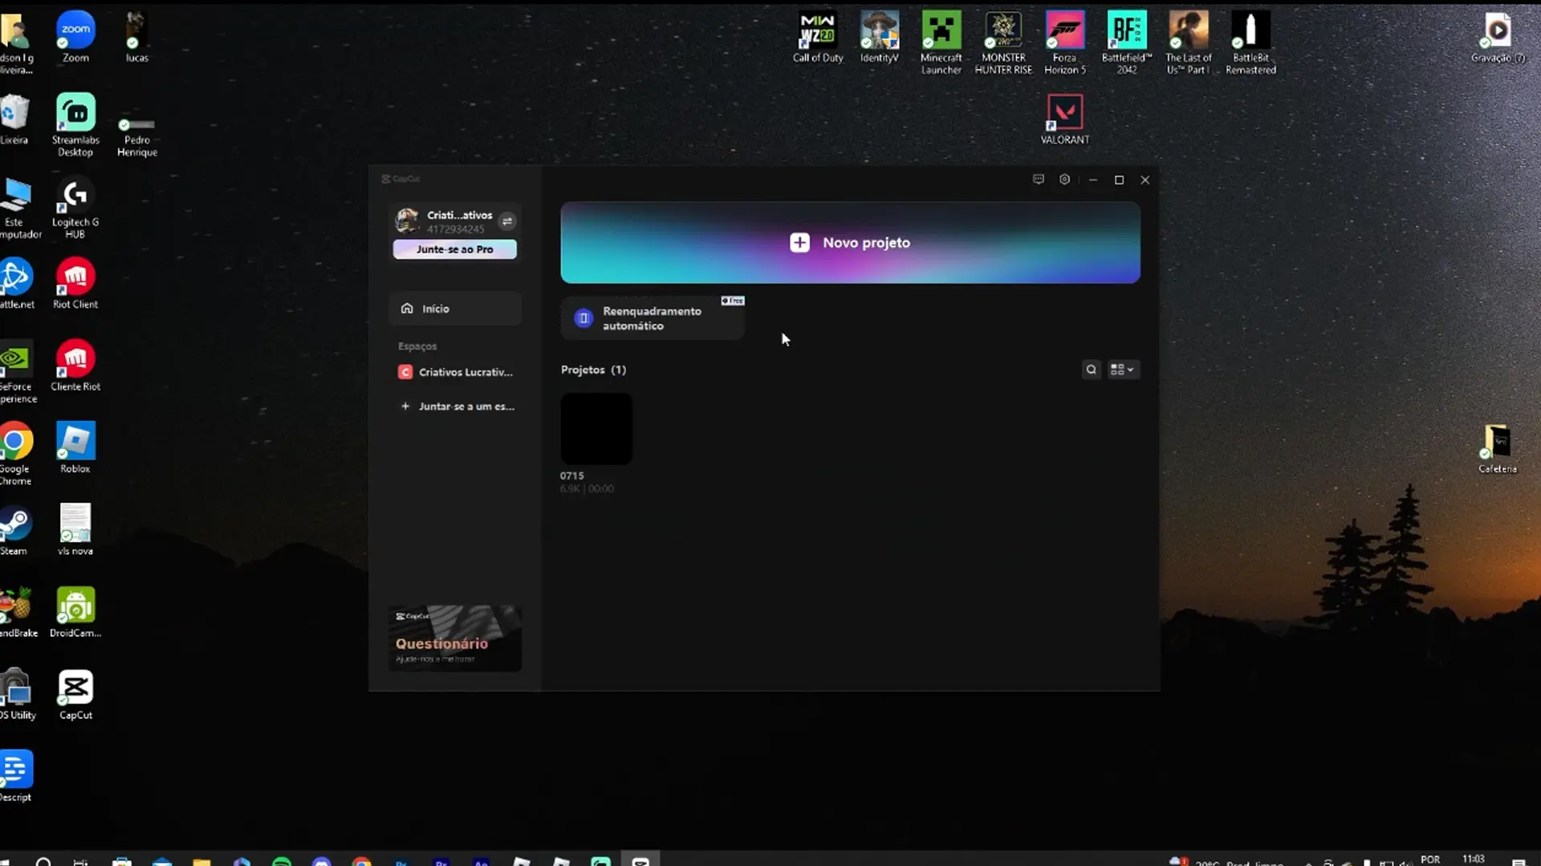Screen dimensions: 1541x866
Task: Open the feedback chat icon in CapCut titlebar
Action: pyautogui.click(x=1038, y=180)
